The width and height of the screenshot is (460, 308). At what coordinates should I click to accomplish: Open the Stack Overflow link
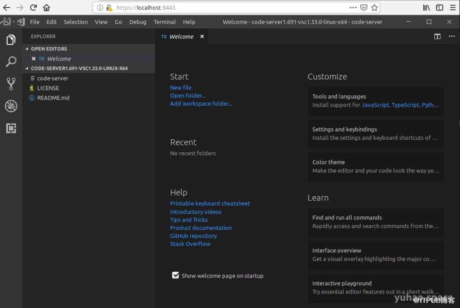pos(190,244)
